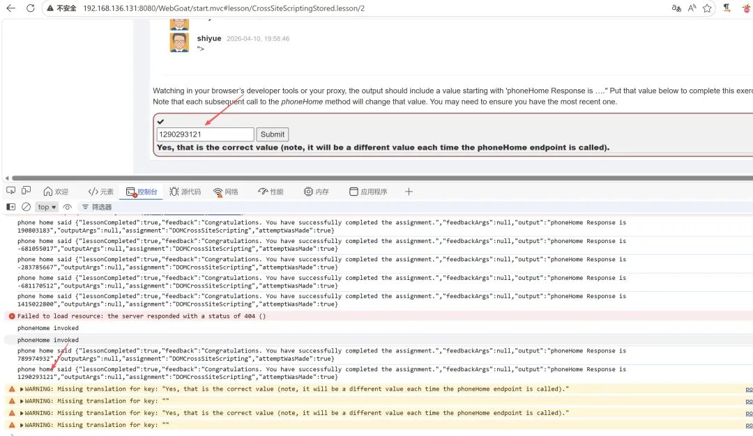Click the Submit button

pyautogui.click(x=273, y=134)
